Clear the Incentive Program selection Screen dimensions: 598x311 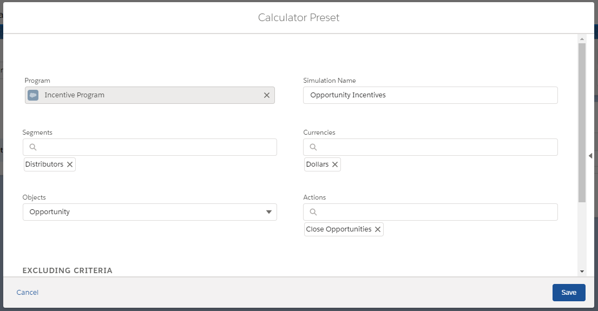tap(267, 95)
